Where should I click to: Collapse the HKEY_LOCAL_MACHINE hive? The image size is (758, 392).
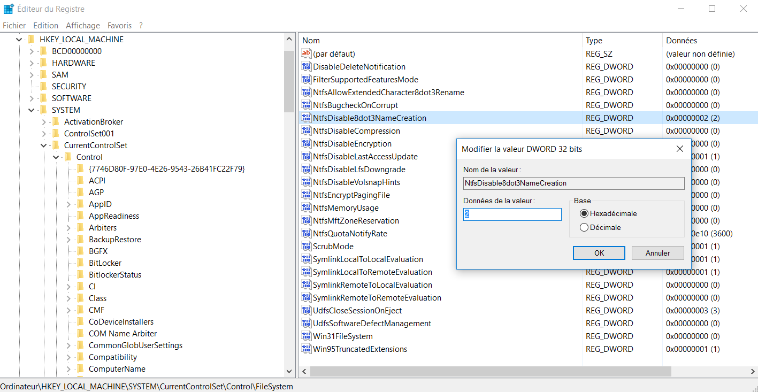19,40
